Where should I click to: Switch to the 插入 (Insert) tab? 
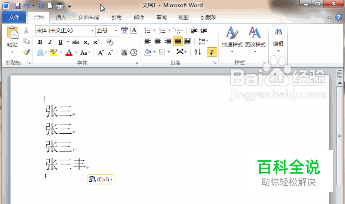tap(61, 17)
